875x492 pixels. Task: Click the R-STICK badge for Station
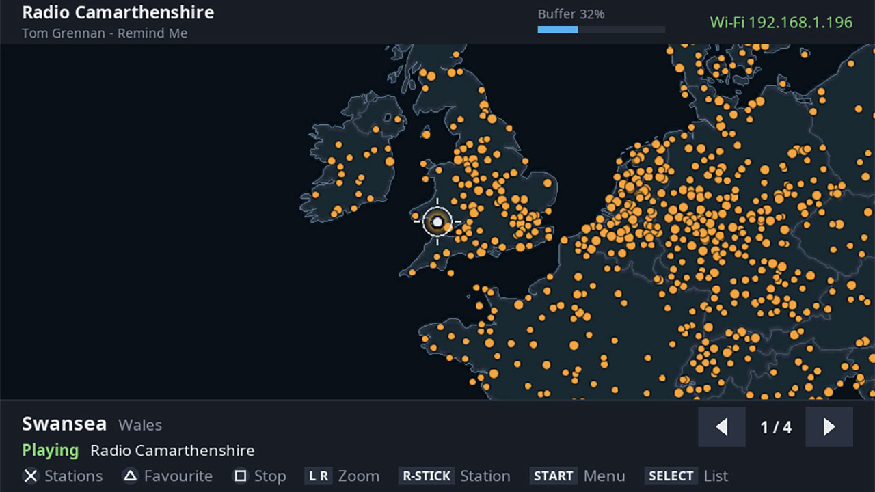(427, 476)
